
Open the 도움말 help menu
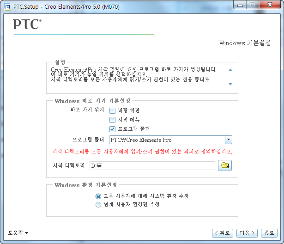(x=18, y=233)
